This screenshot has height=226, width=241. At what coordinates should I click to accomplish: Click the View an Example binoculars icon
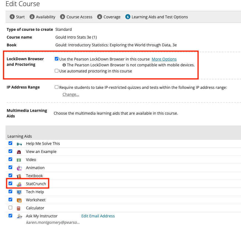[x=19, y=152]
